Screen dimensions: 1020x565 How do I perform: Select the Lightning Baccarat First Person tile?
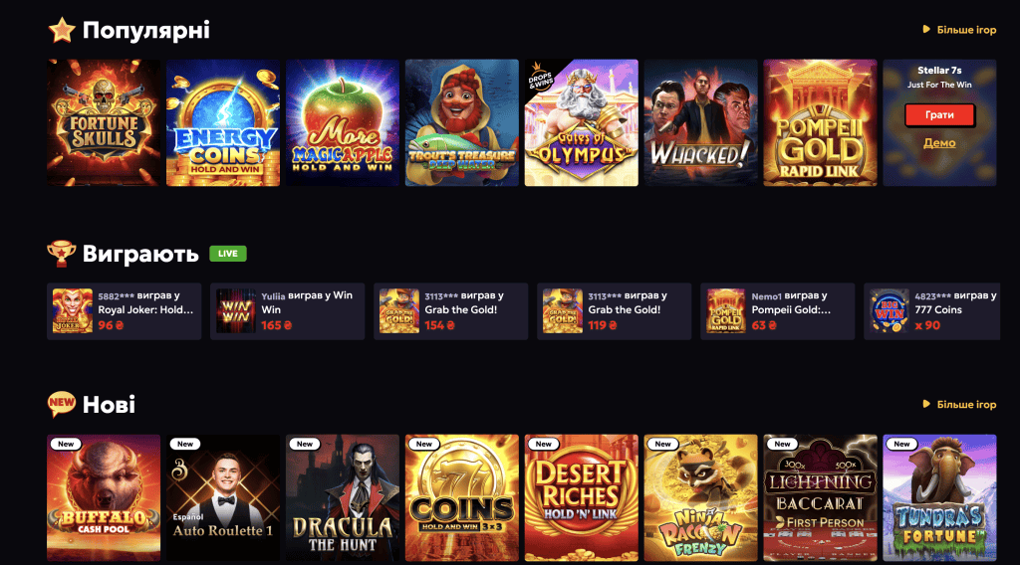click(821, 498)
